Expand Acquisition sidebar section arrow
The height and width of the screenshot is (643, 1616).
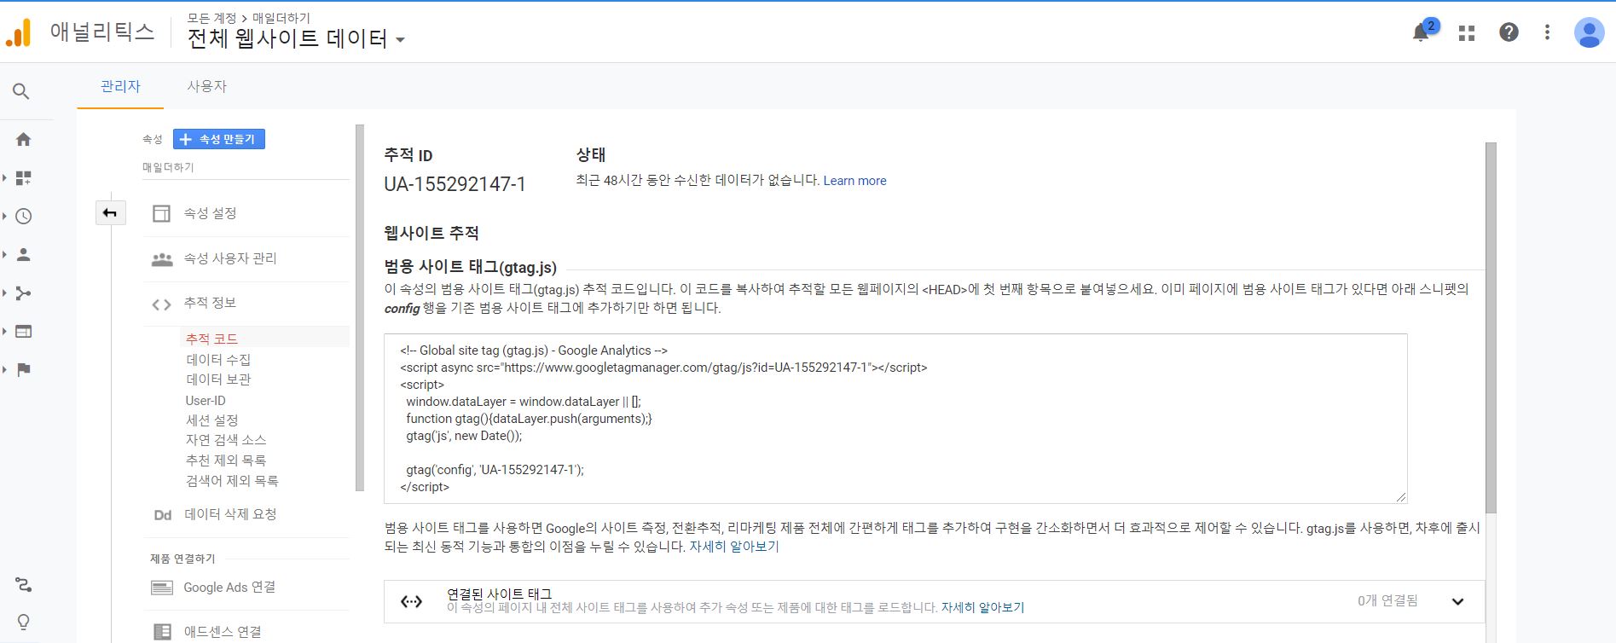tap(5, 293)
